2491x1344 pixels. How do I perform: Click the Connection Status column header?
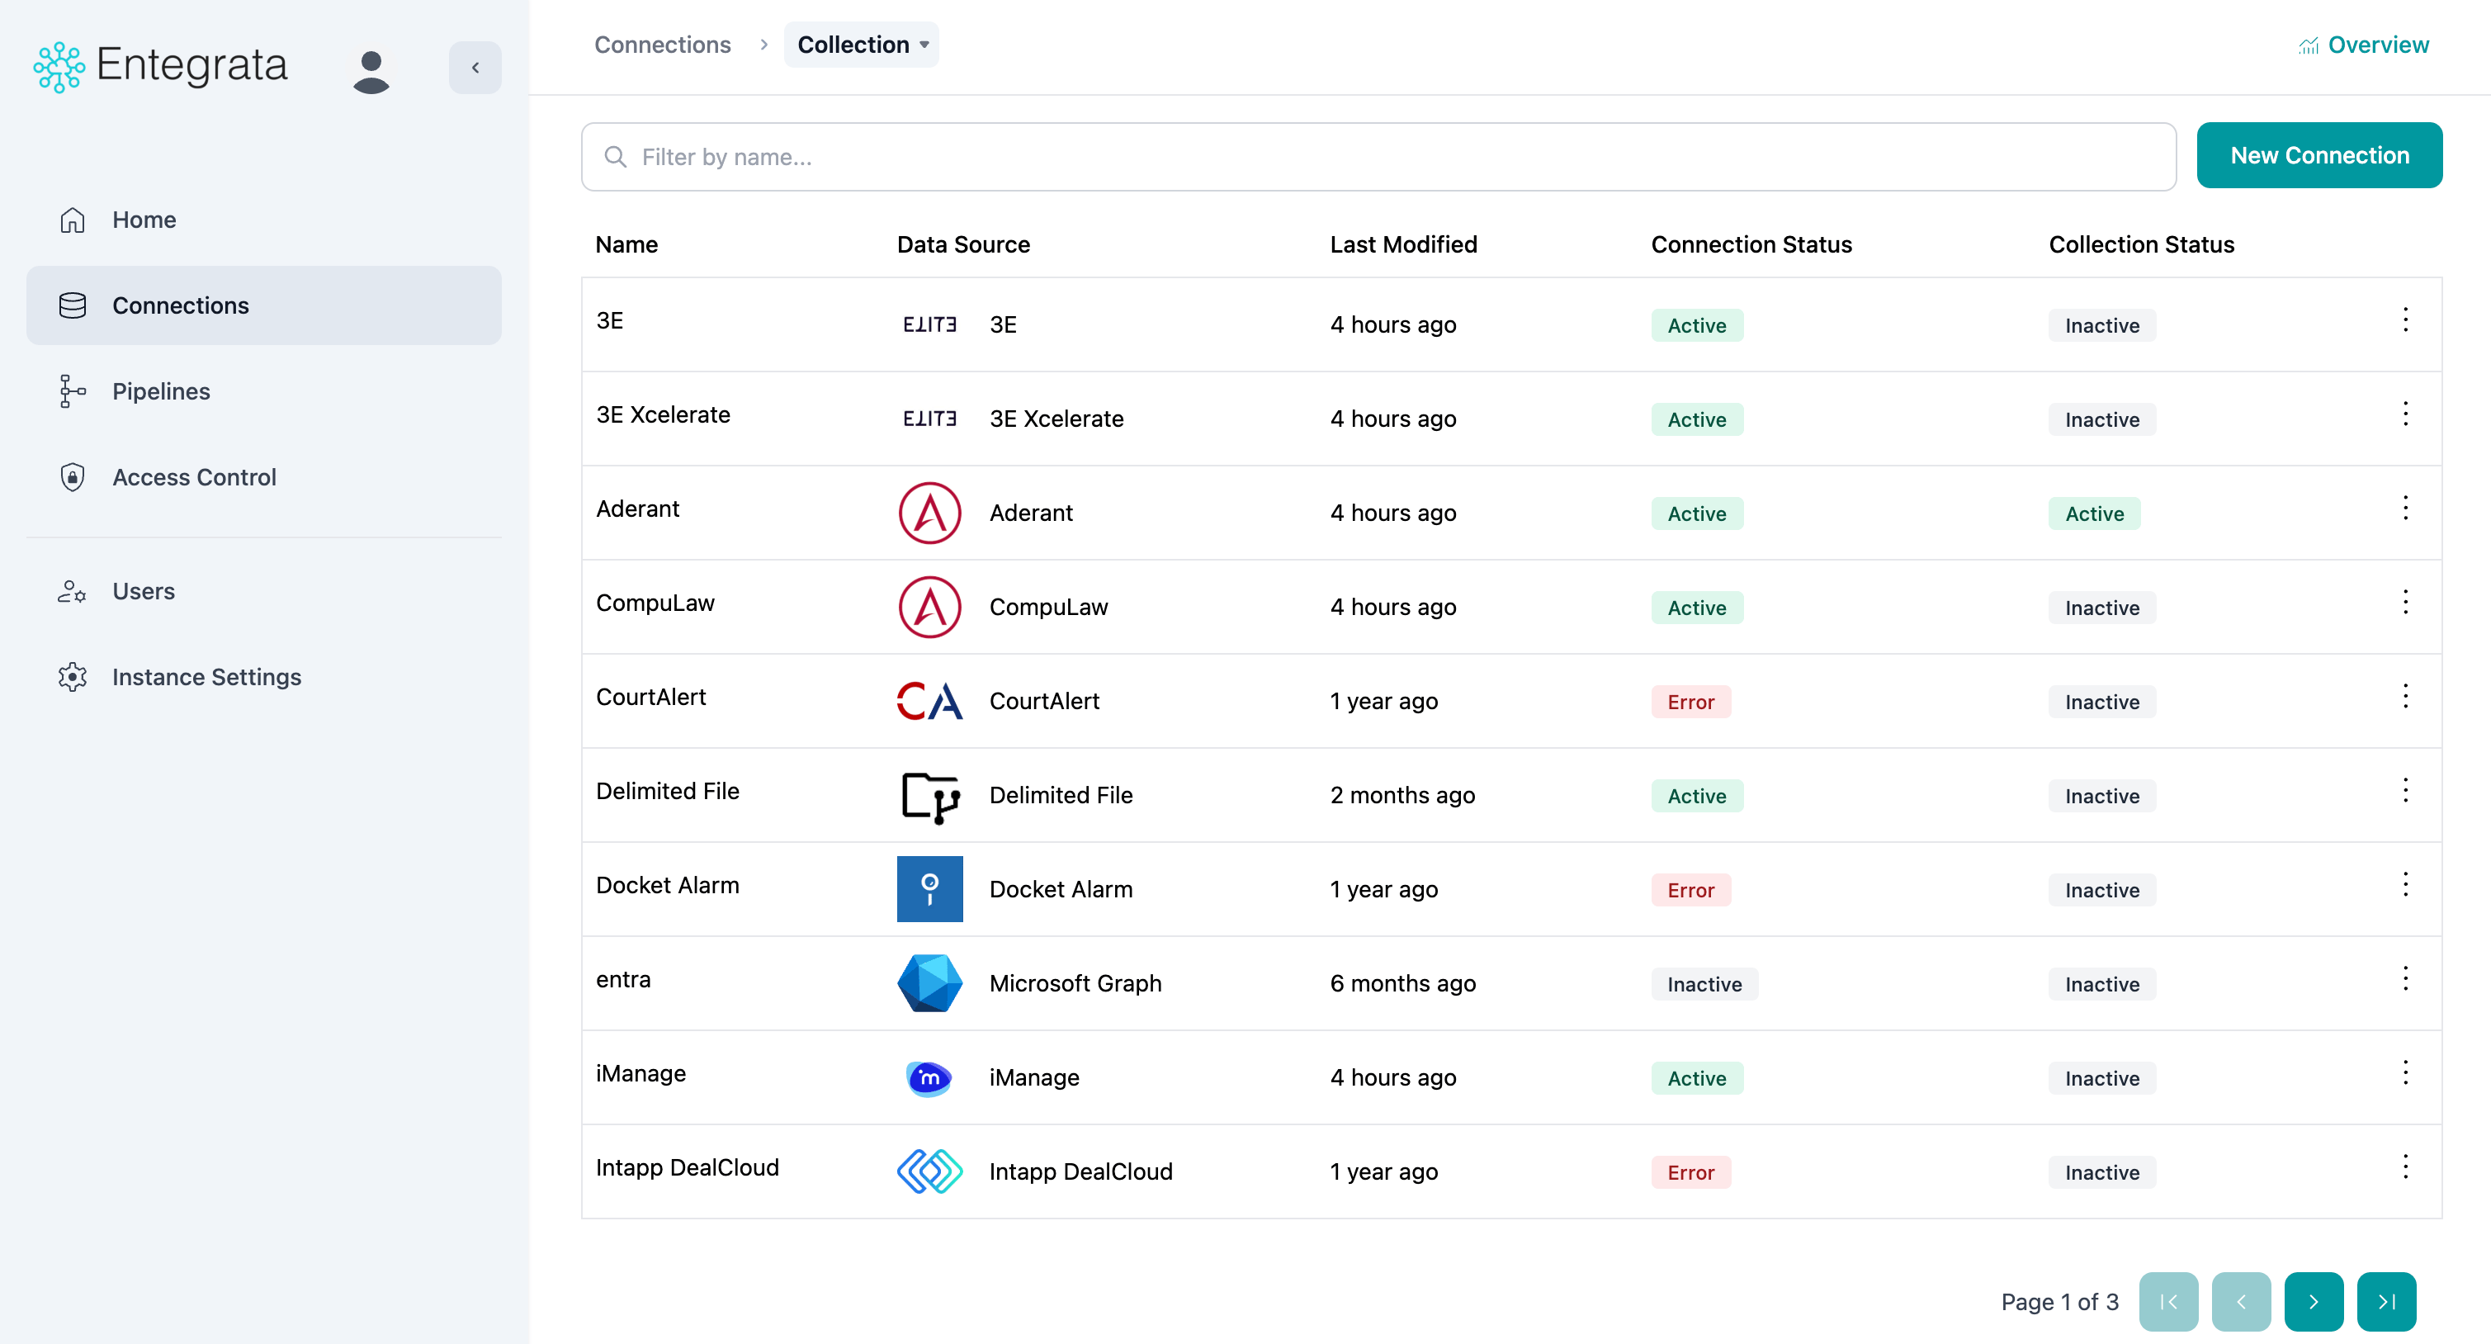pos(1751,244)
